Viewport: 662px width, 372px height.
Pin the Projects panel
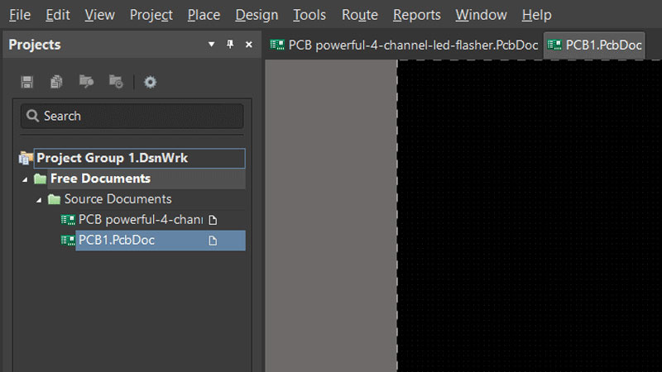230,45
